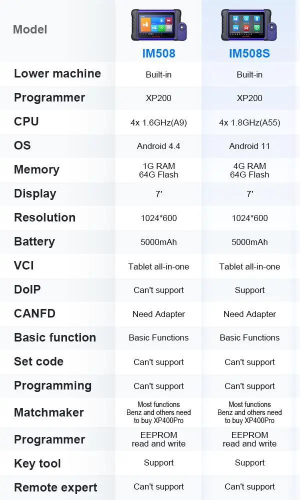Select IM508S CPU value 4x 1.8GHz(A55)
The height and width of the screenshot is (500, 300).
(x=249, y=122)
